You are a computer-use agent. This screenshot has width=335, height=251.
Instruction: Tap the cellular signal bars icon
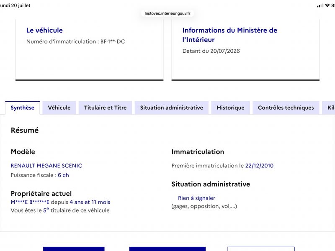tap(320, 6)
